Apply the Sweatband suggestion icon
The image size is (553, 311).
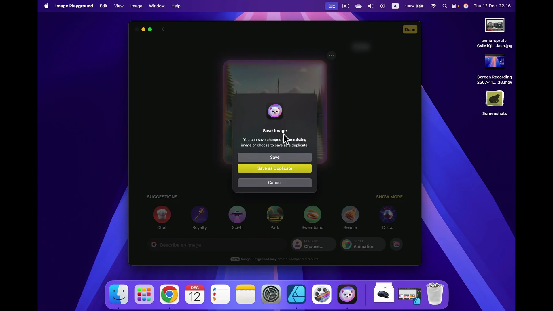313,214
